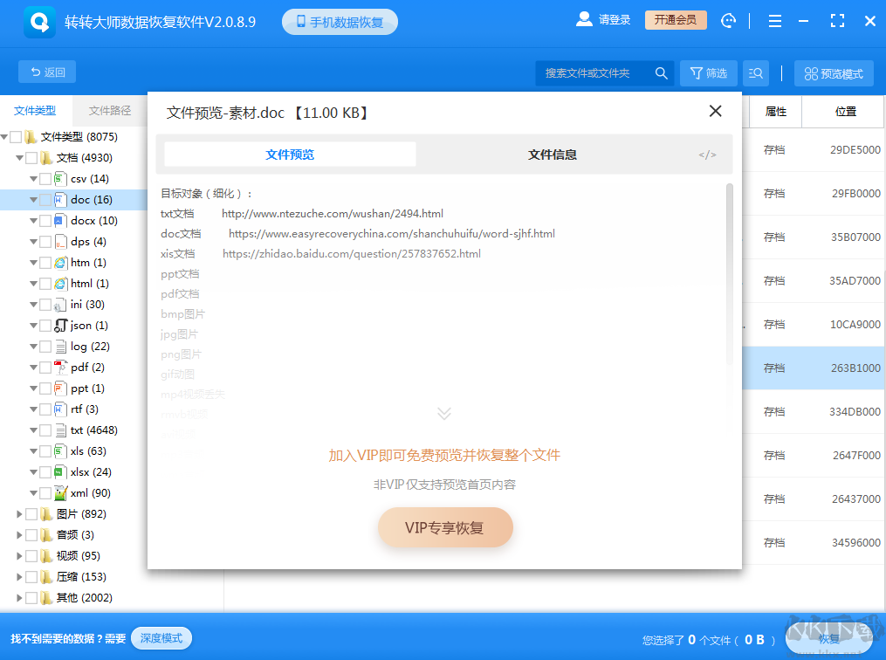886x660 pixels.
Task: Expand the 压缩 (153) category
Action: tap(19, 576)
